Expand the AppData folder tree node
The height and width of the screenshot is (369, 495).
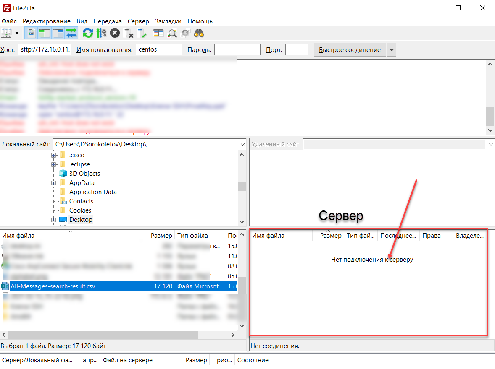pos(54,183)
